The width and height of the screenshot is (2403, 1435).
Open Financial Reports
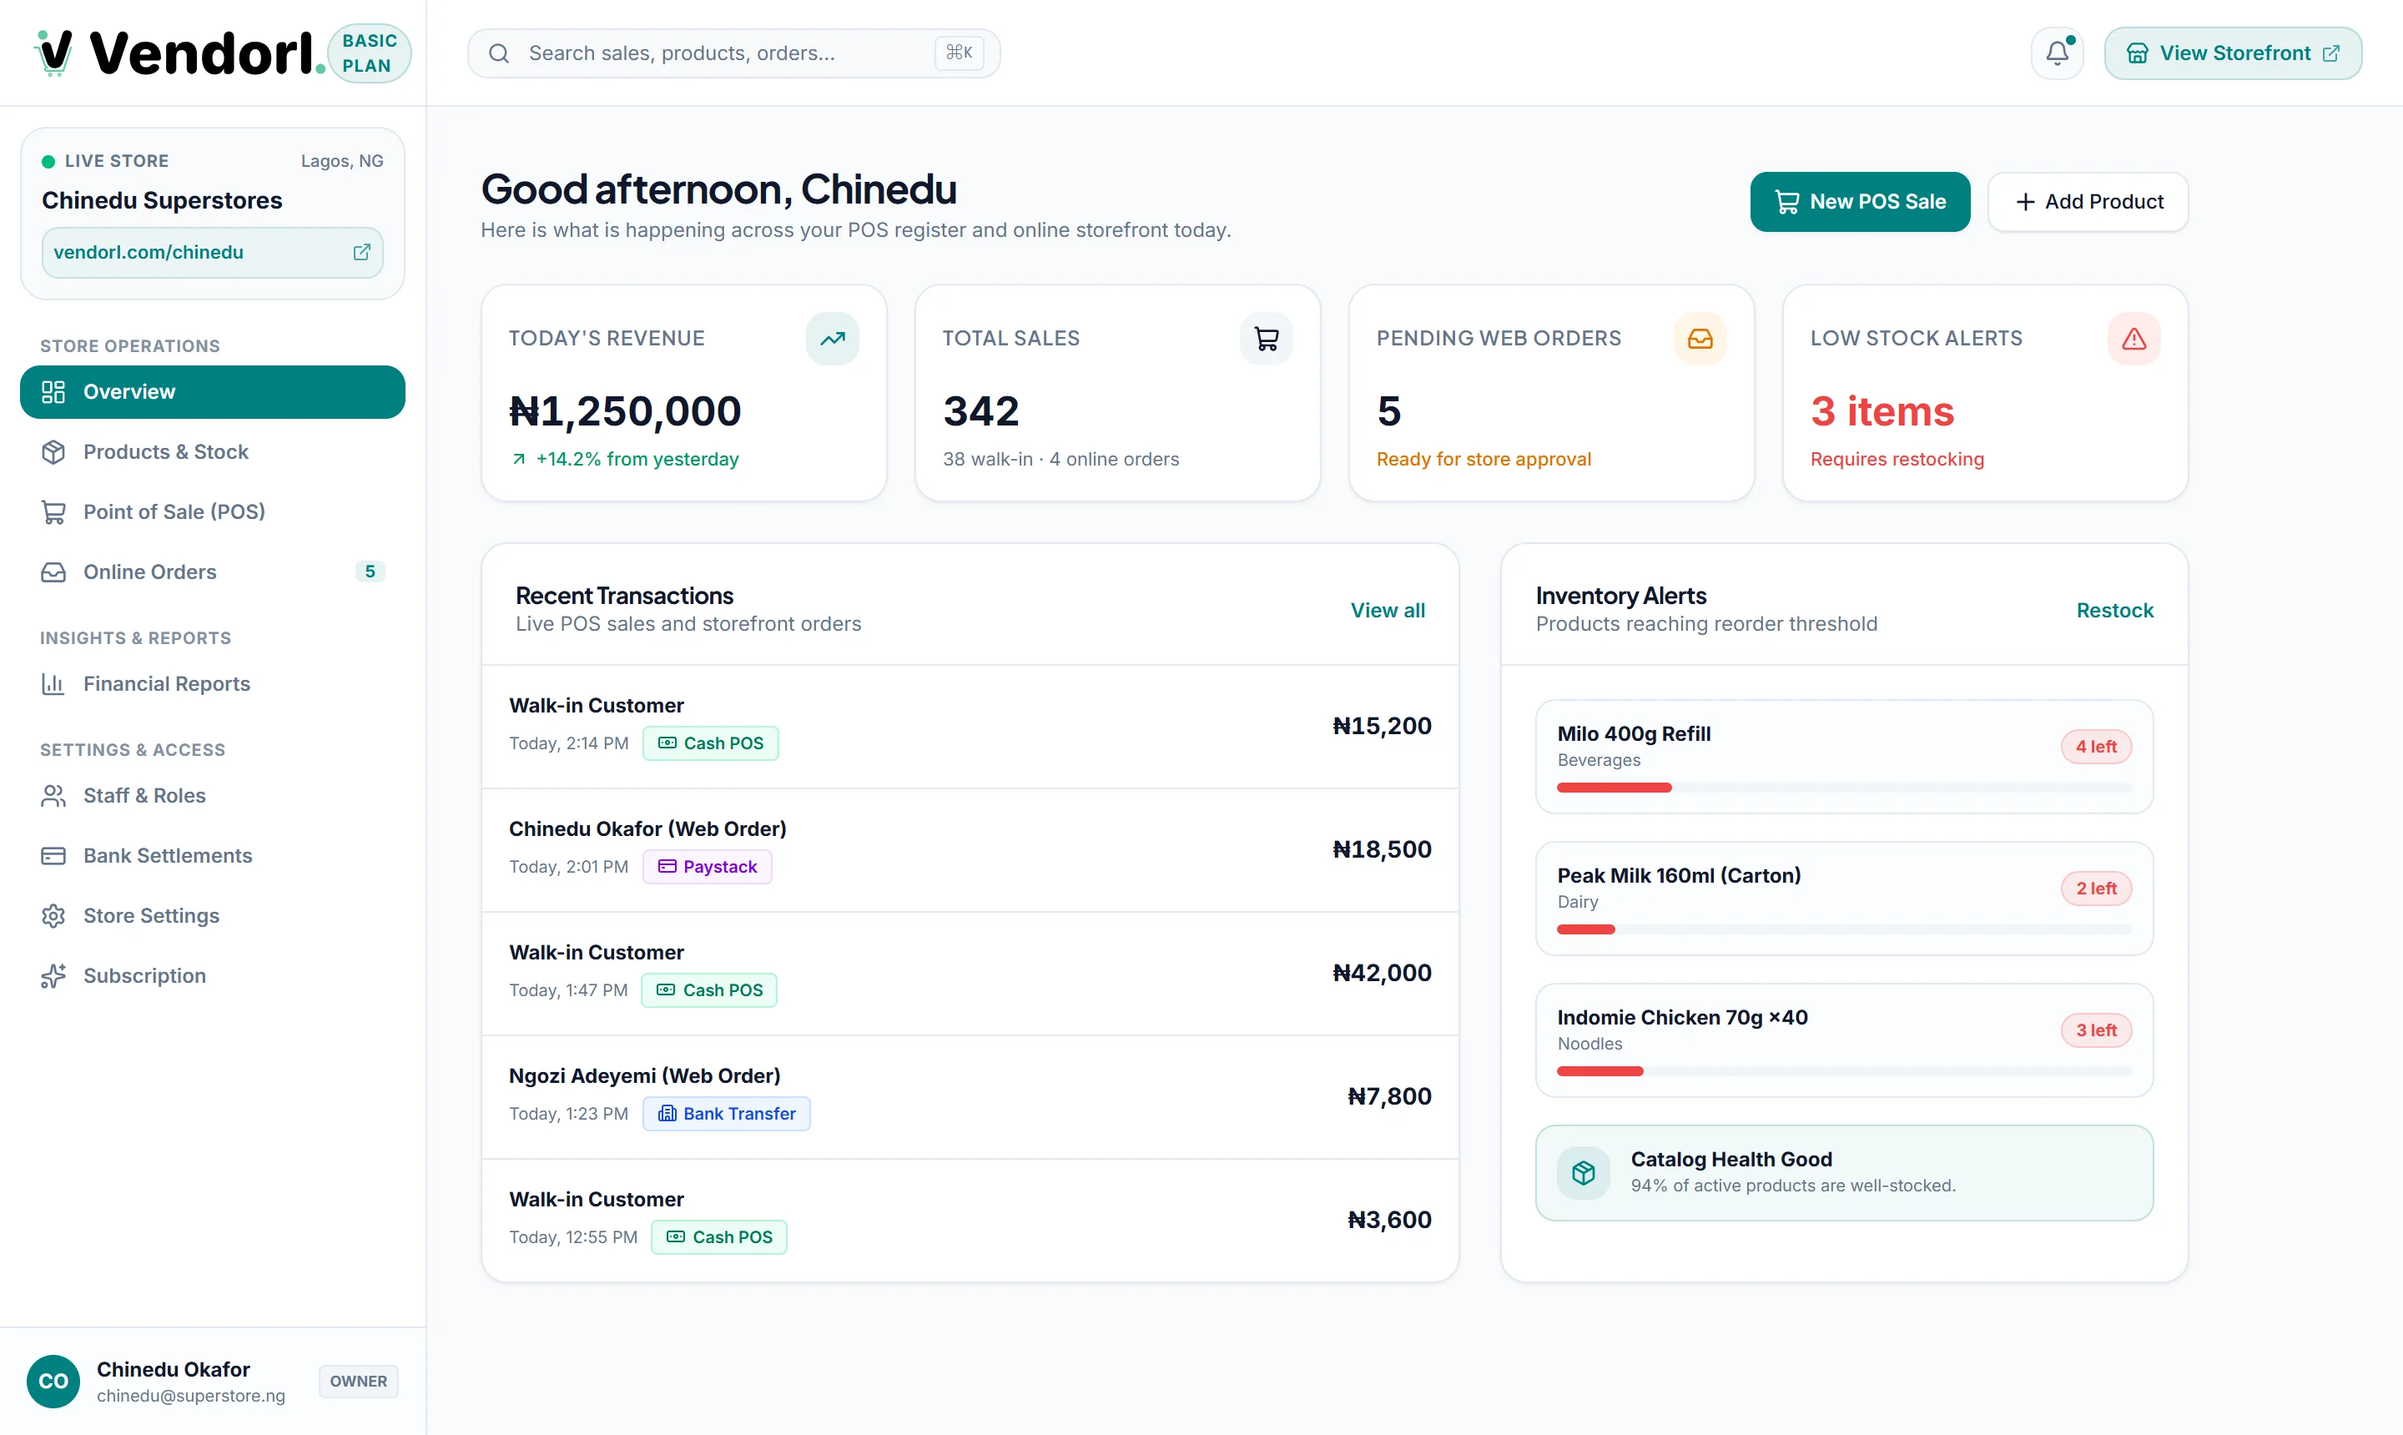[x=213, y=683]
